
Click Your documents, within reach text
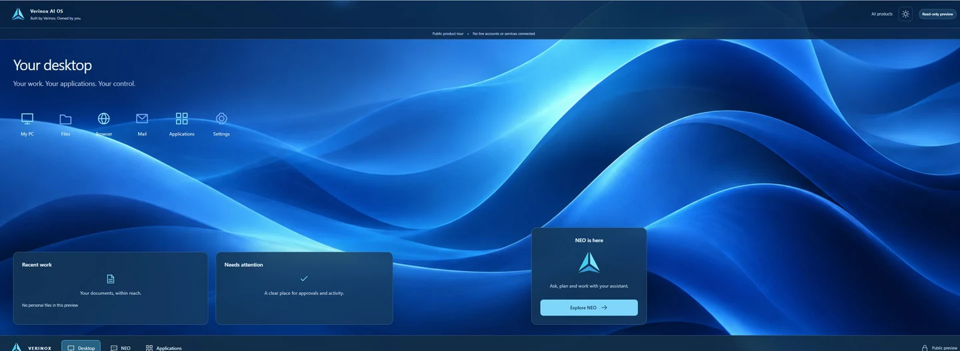(x=111, y=293)
